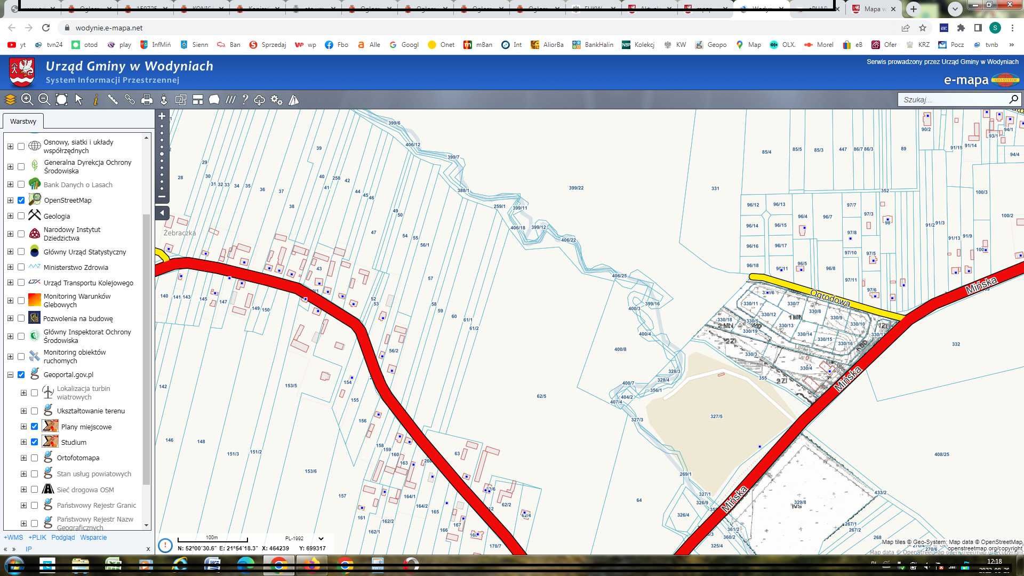Click the three slashes toolbar icon
This screenshot has width=1024, height=576.
pos(230,100)
